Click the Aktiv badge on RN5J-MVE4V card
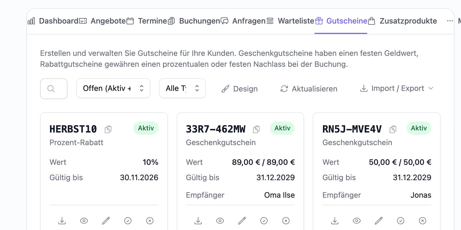 coord(419,128)
